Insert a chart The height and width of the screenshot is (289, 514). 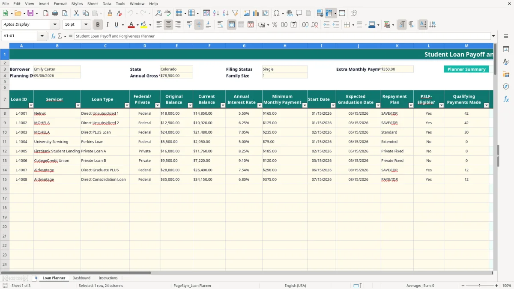click(256, 13)
